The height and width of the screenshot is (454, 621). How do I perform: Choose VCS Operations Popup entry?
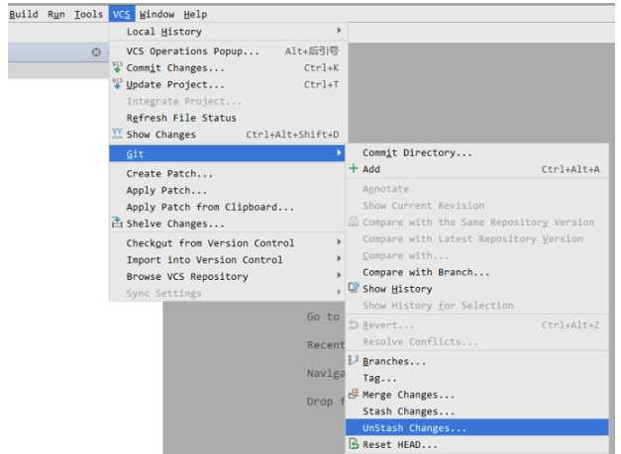(x=229, y=51)
